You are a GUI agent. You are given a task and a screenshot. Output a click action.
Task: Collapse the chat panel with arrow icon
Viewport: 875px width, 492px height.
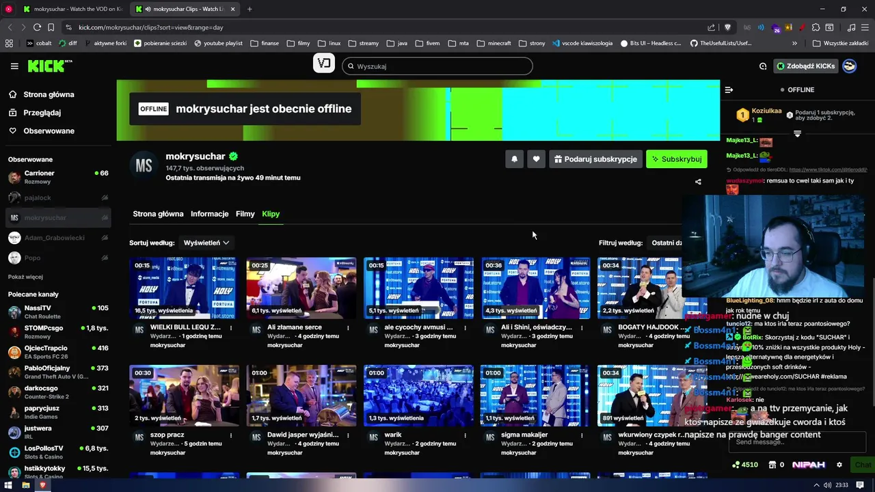coord(729,90)
